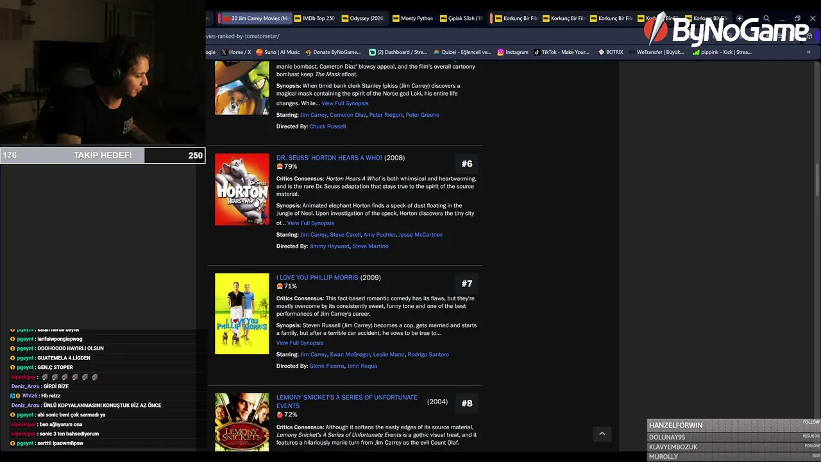This screenshot has height=462, width=821.
Task: View Full Synopsis for I Love You Phillip Morris
Action: coord(300,343)
